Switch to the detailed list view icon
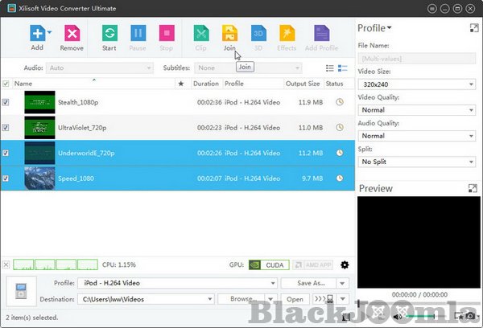 [x=343, y=68]
